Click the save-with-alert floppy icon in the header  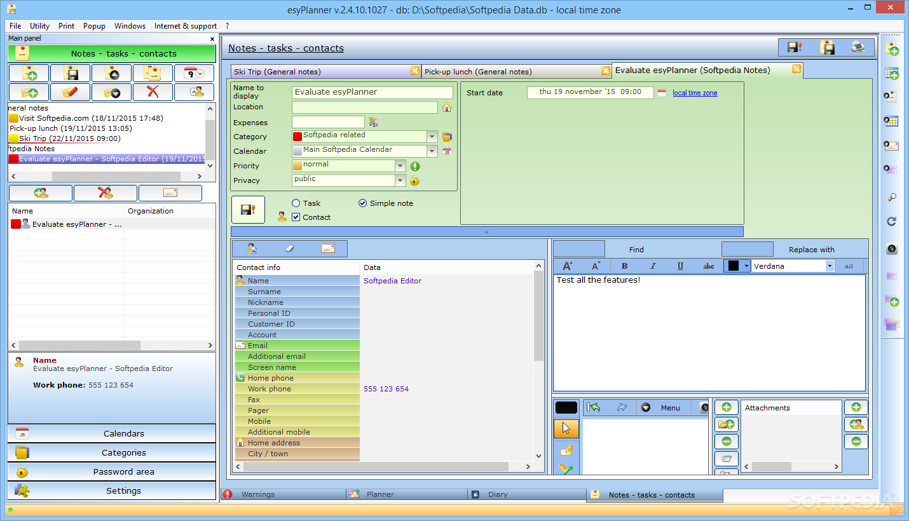[x=795, y=47]
